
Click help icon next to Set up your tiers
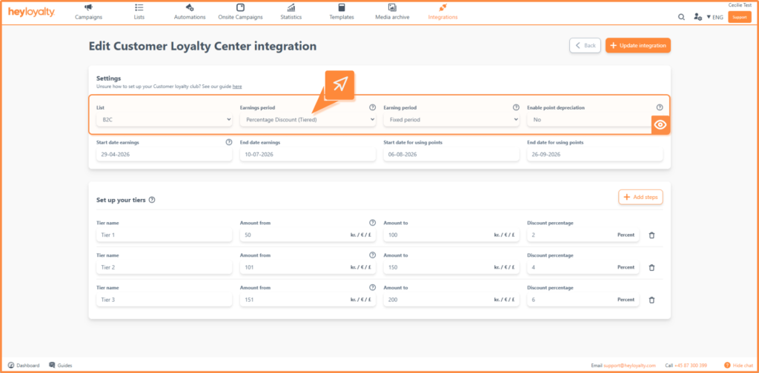(x=152, y=200)
